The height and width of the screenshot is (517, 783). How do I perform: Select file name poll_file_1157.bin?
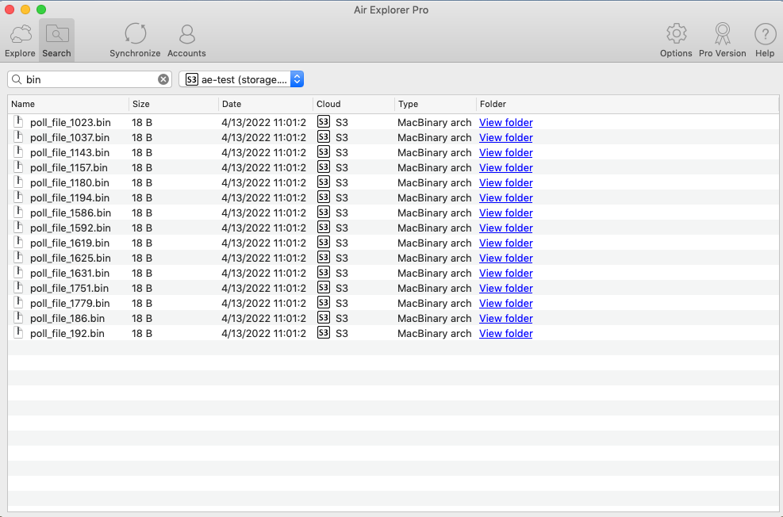(69, 167)
